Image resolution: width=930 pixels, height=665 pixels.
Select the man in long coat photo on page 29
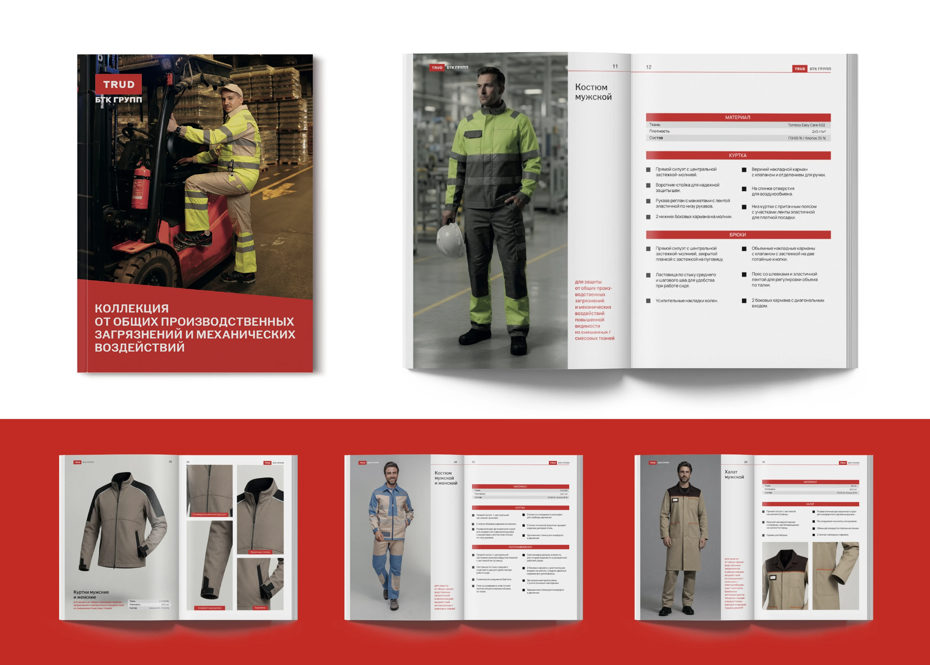680,537
